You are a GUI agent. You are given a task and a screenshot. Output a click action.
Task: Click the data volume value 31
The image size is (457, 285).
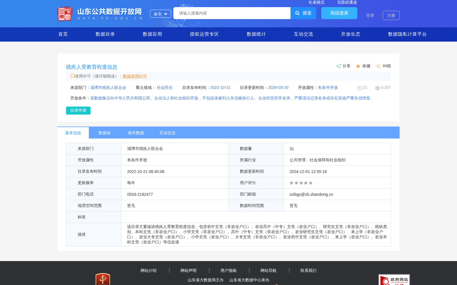292,149
